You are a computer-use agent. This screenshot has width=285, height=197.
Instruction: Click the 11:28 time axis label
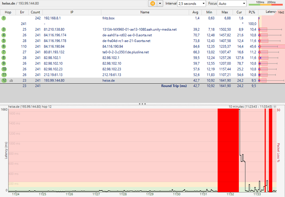(123, 194)
